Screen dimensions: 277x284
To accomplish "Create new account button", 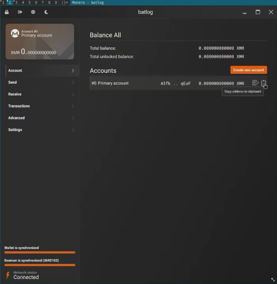I will (x=249, y=70).
